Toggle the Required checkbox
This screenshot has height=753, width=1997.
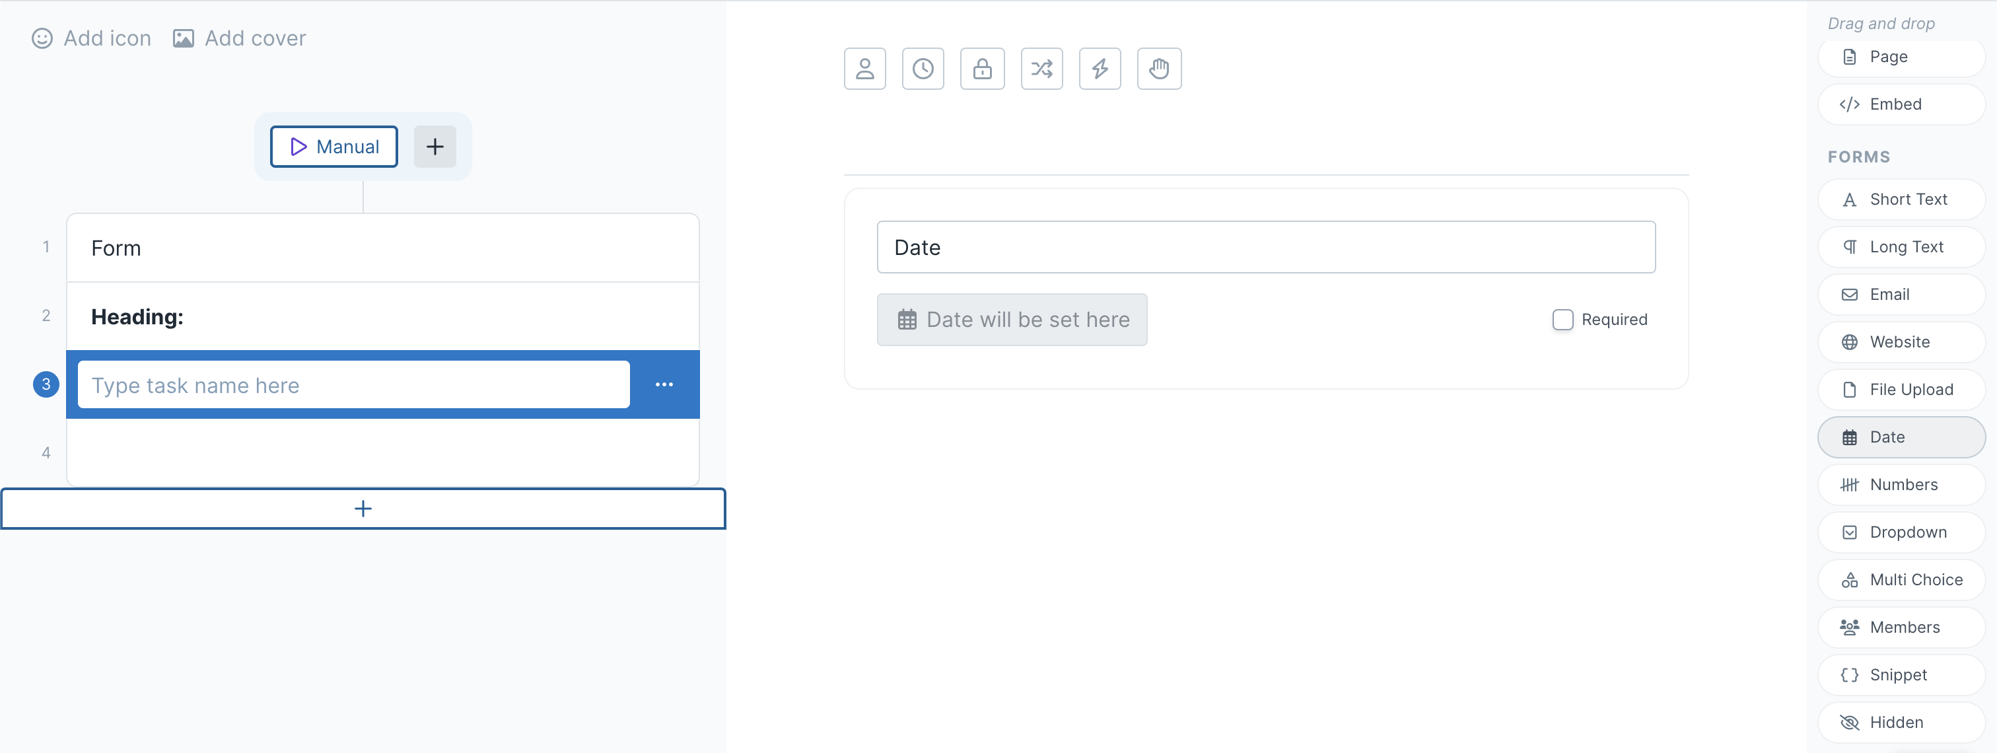coord(1562,320)
